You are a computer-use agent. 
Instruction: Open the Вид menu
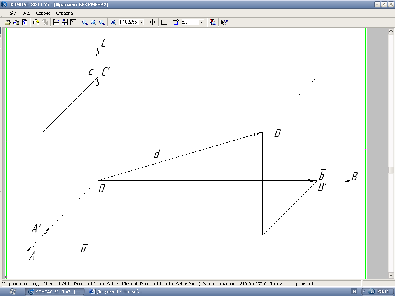[26, 13]
